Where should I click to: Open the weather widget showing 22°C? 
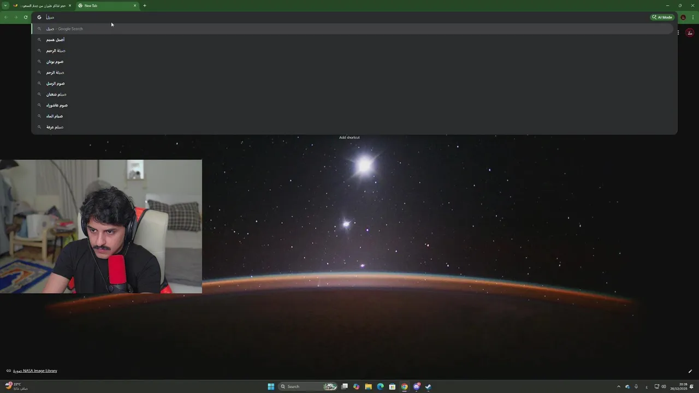16,386
